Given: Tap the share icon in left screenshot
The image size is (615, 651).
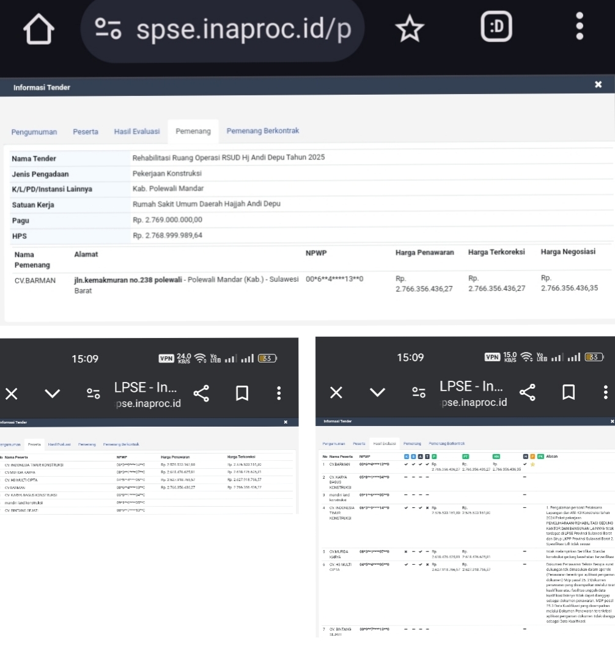Looking at the screenshot, I should [201, 393].
